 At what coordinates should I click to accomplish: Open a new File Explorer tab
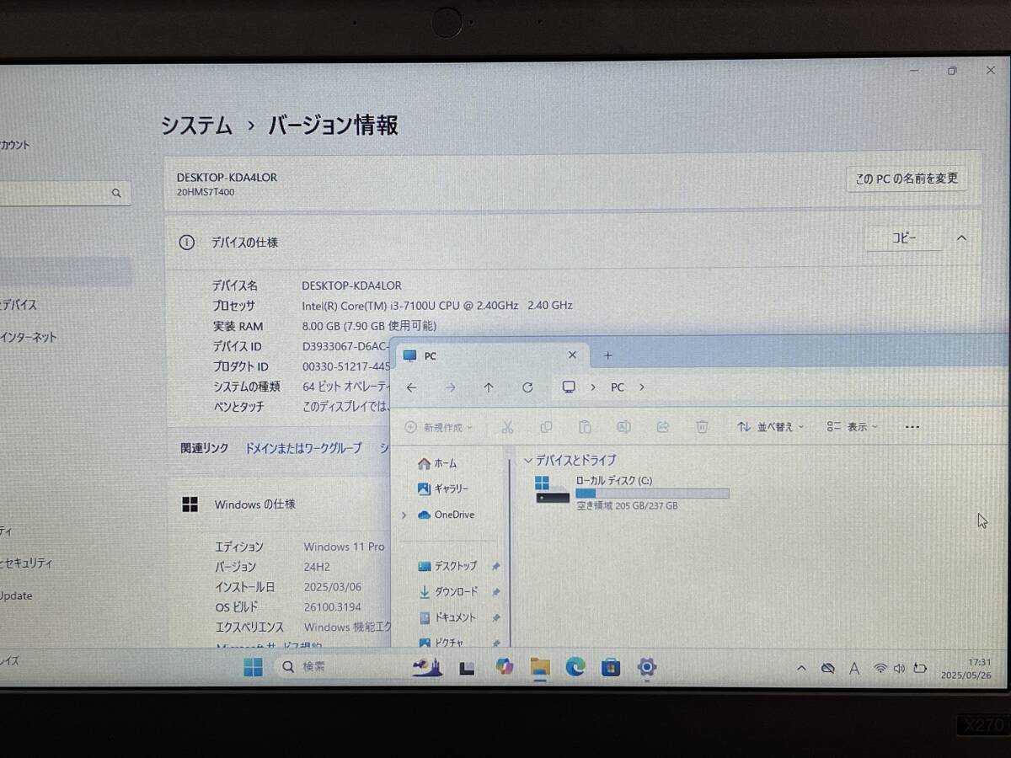coord(608,355)
